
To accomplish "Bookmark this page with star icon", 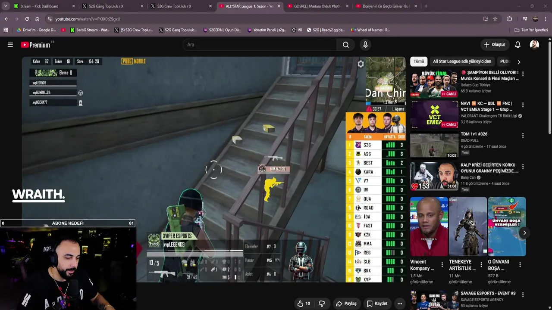I will (x=495, y=19).
